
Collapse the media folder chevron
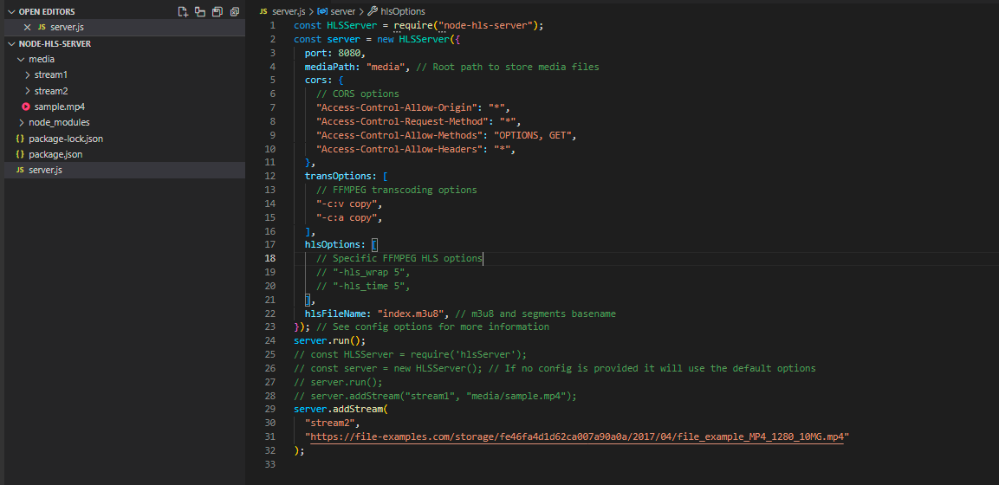click(21, 59)
